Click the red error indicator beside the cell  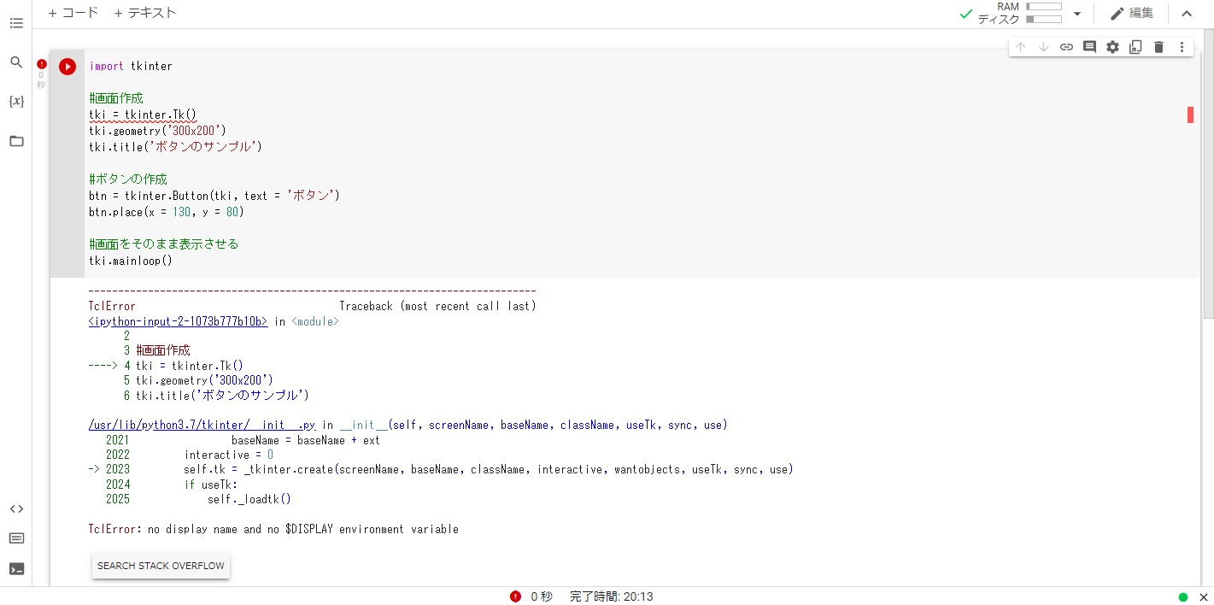pyautogui.click(x=41, y=63)
